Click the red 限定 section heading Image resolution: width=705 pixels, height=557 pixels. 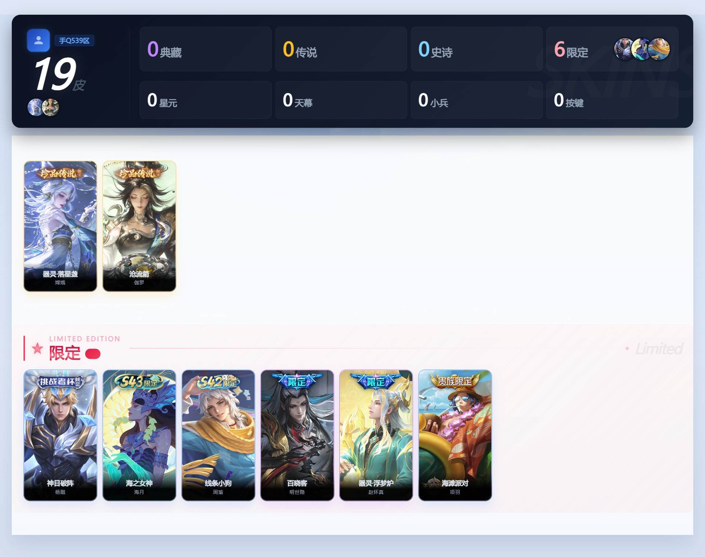pos(65,353)
